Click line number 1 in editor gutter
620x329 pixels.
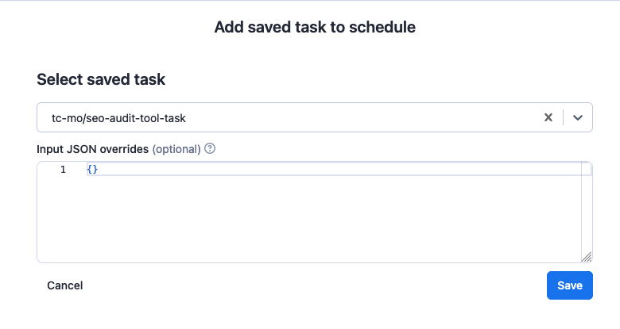point(64,170)
